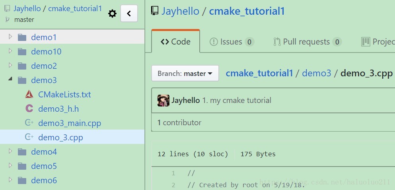Expand the demo2 folder arrow
Screen dimensions: 395x190
(10, 65)
